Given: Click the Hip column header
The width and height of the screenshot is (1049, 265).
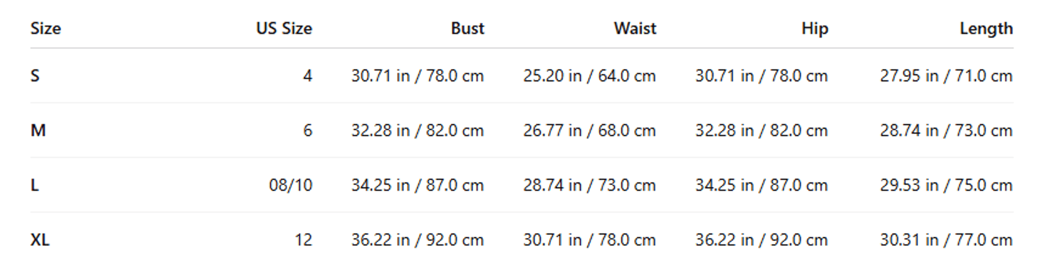Looking at the screenshot, I should coord(815,28).
